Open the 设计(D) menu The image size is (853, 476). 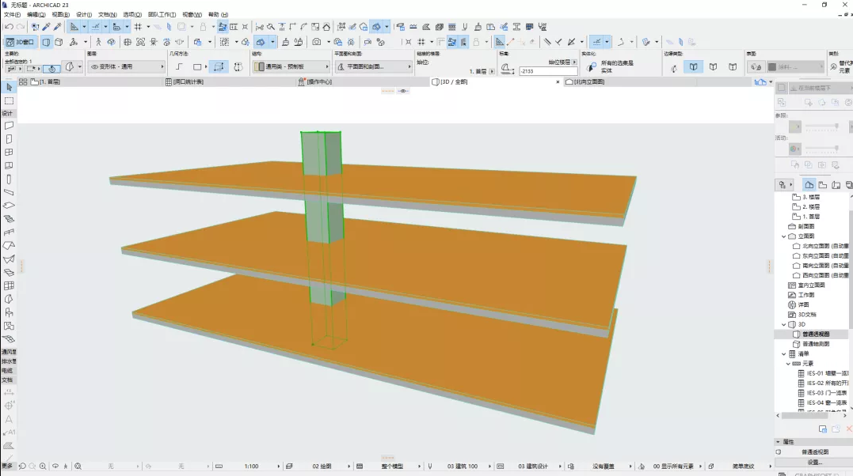(x=83, y=14)
